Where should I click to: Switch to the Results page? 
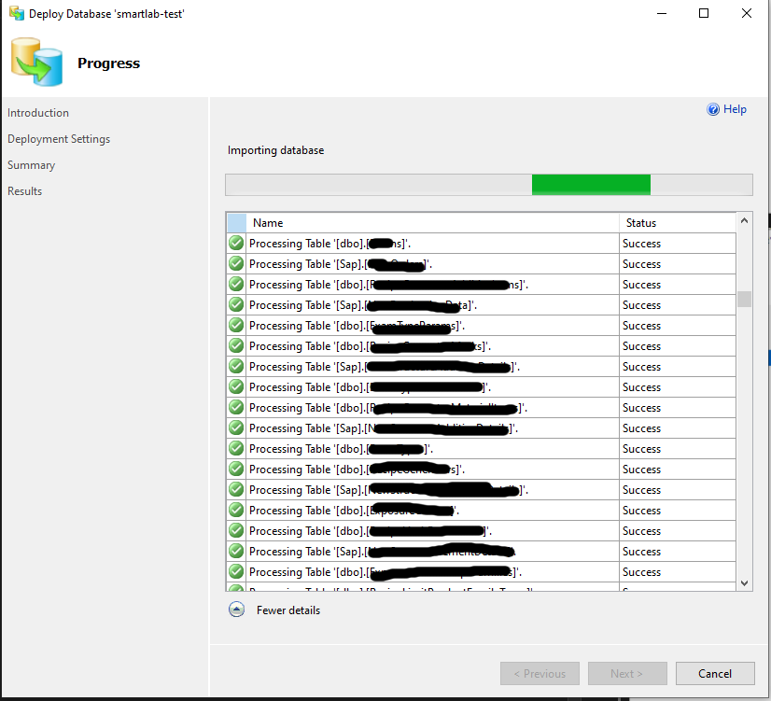tap(25, 191)
